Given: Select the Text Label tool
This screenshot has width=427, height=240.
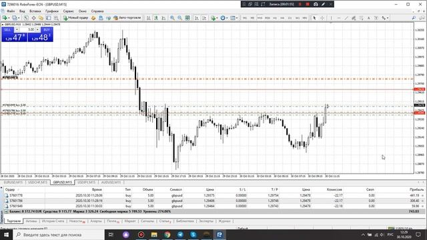Looking at the screenshot, I should tap(376, 18).
